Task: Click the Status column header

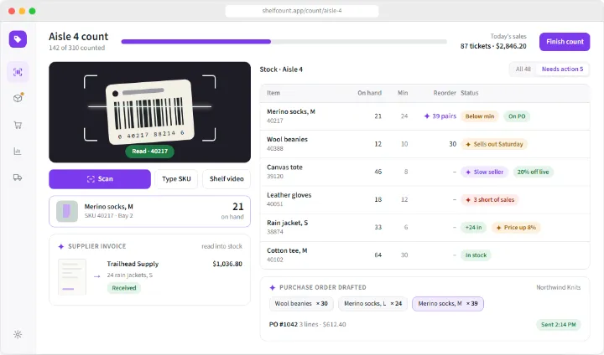Action: 470,93
